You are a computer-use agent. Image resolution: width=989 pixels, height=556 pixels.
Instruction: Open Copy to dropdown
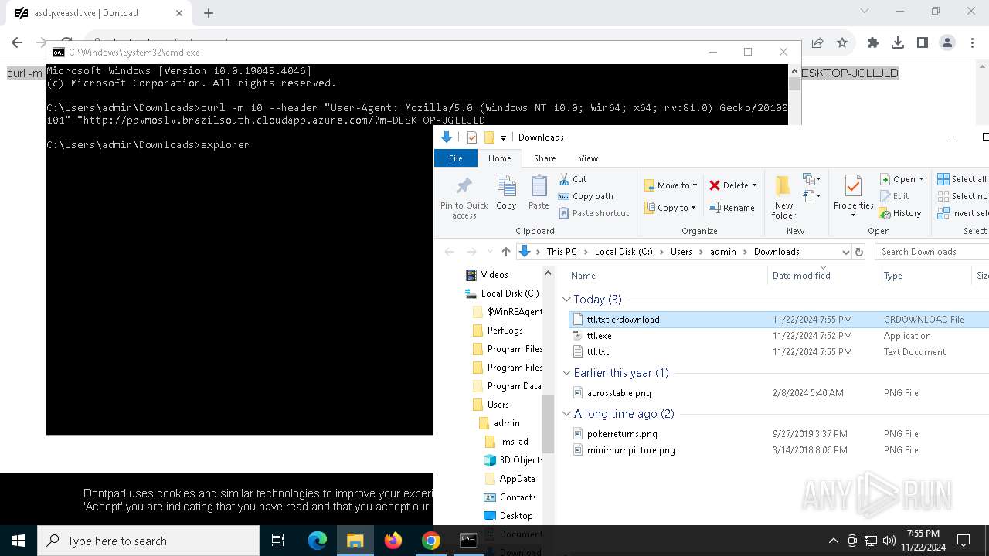pos(670,208)
